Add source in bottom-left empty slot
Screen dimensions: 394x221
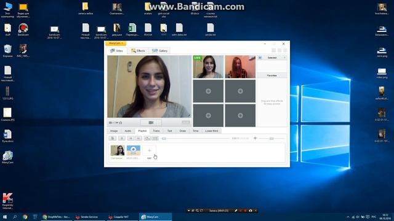(208, 115)
